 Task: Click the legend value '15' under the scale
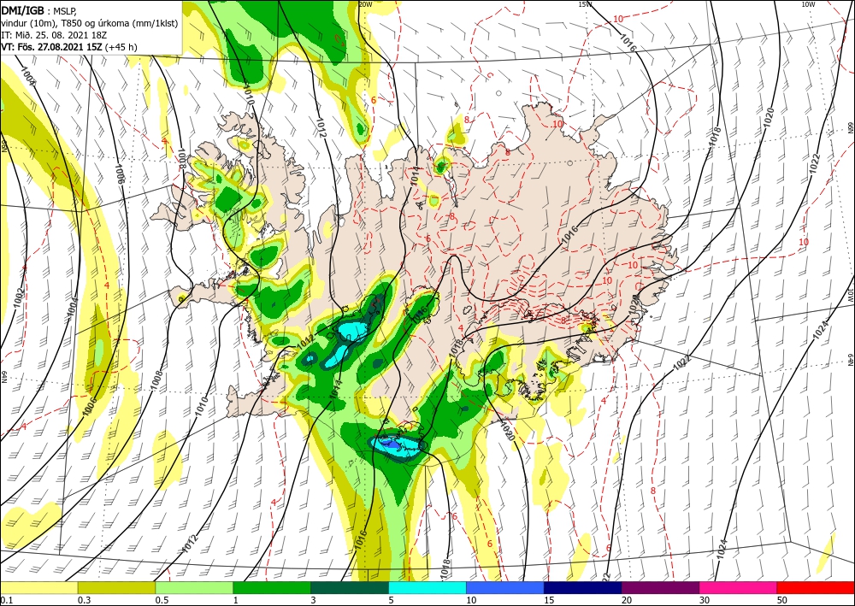[x=549, y=600]
